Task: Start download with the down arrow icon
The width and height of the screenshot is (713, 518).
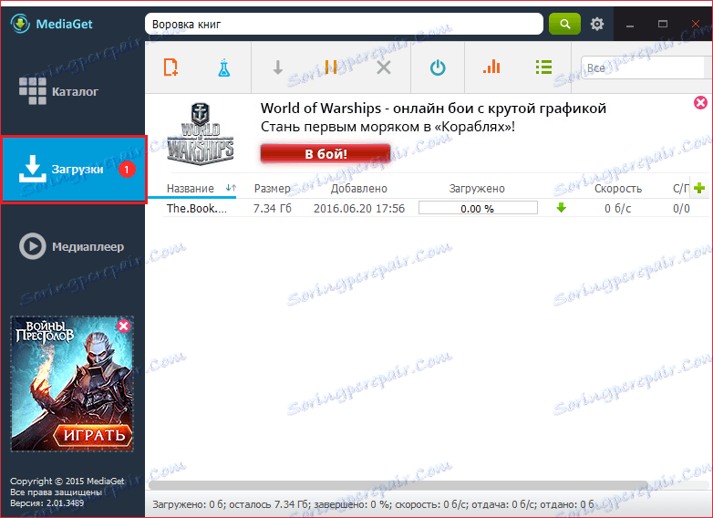Action: point(278,67)
